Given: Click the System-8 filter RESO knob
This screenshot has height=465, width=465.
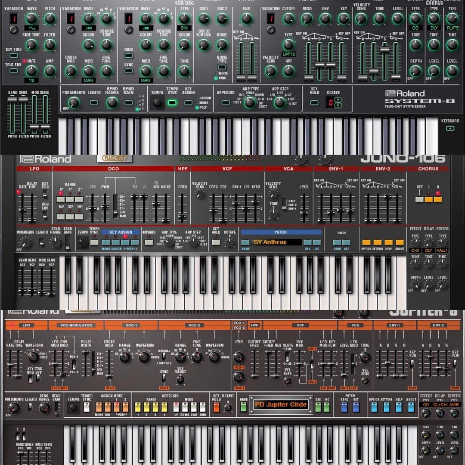Looking at the screenshot, I should (x=307, y=19).
